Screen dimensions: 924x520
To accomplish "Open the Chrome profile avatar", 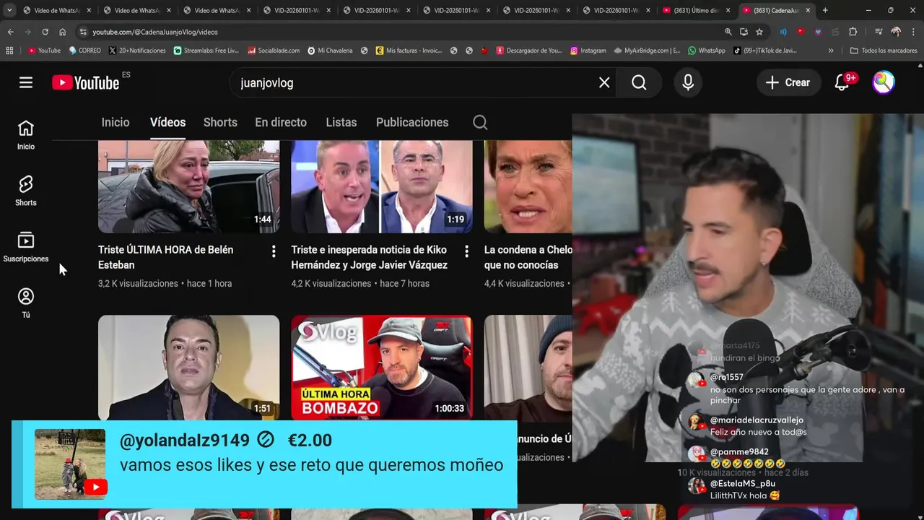I will tap(896, 32).
